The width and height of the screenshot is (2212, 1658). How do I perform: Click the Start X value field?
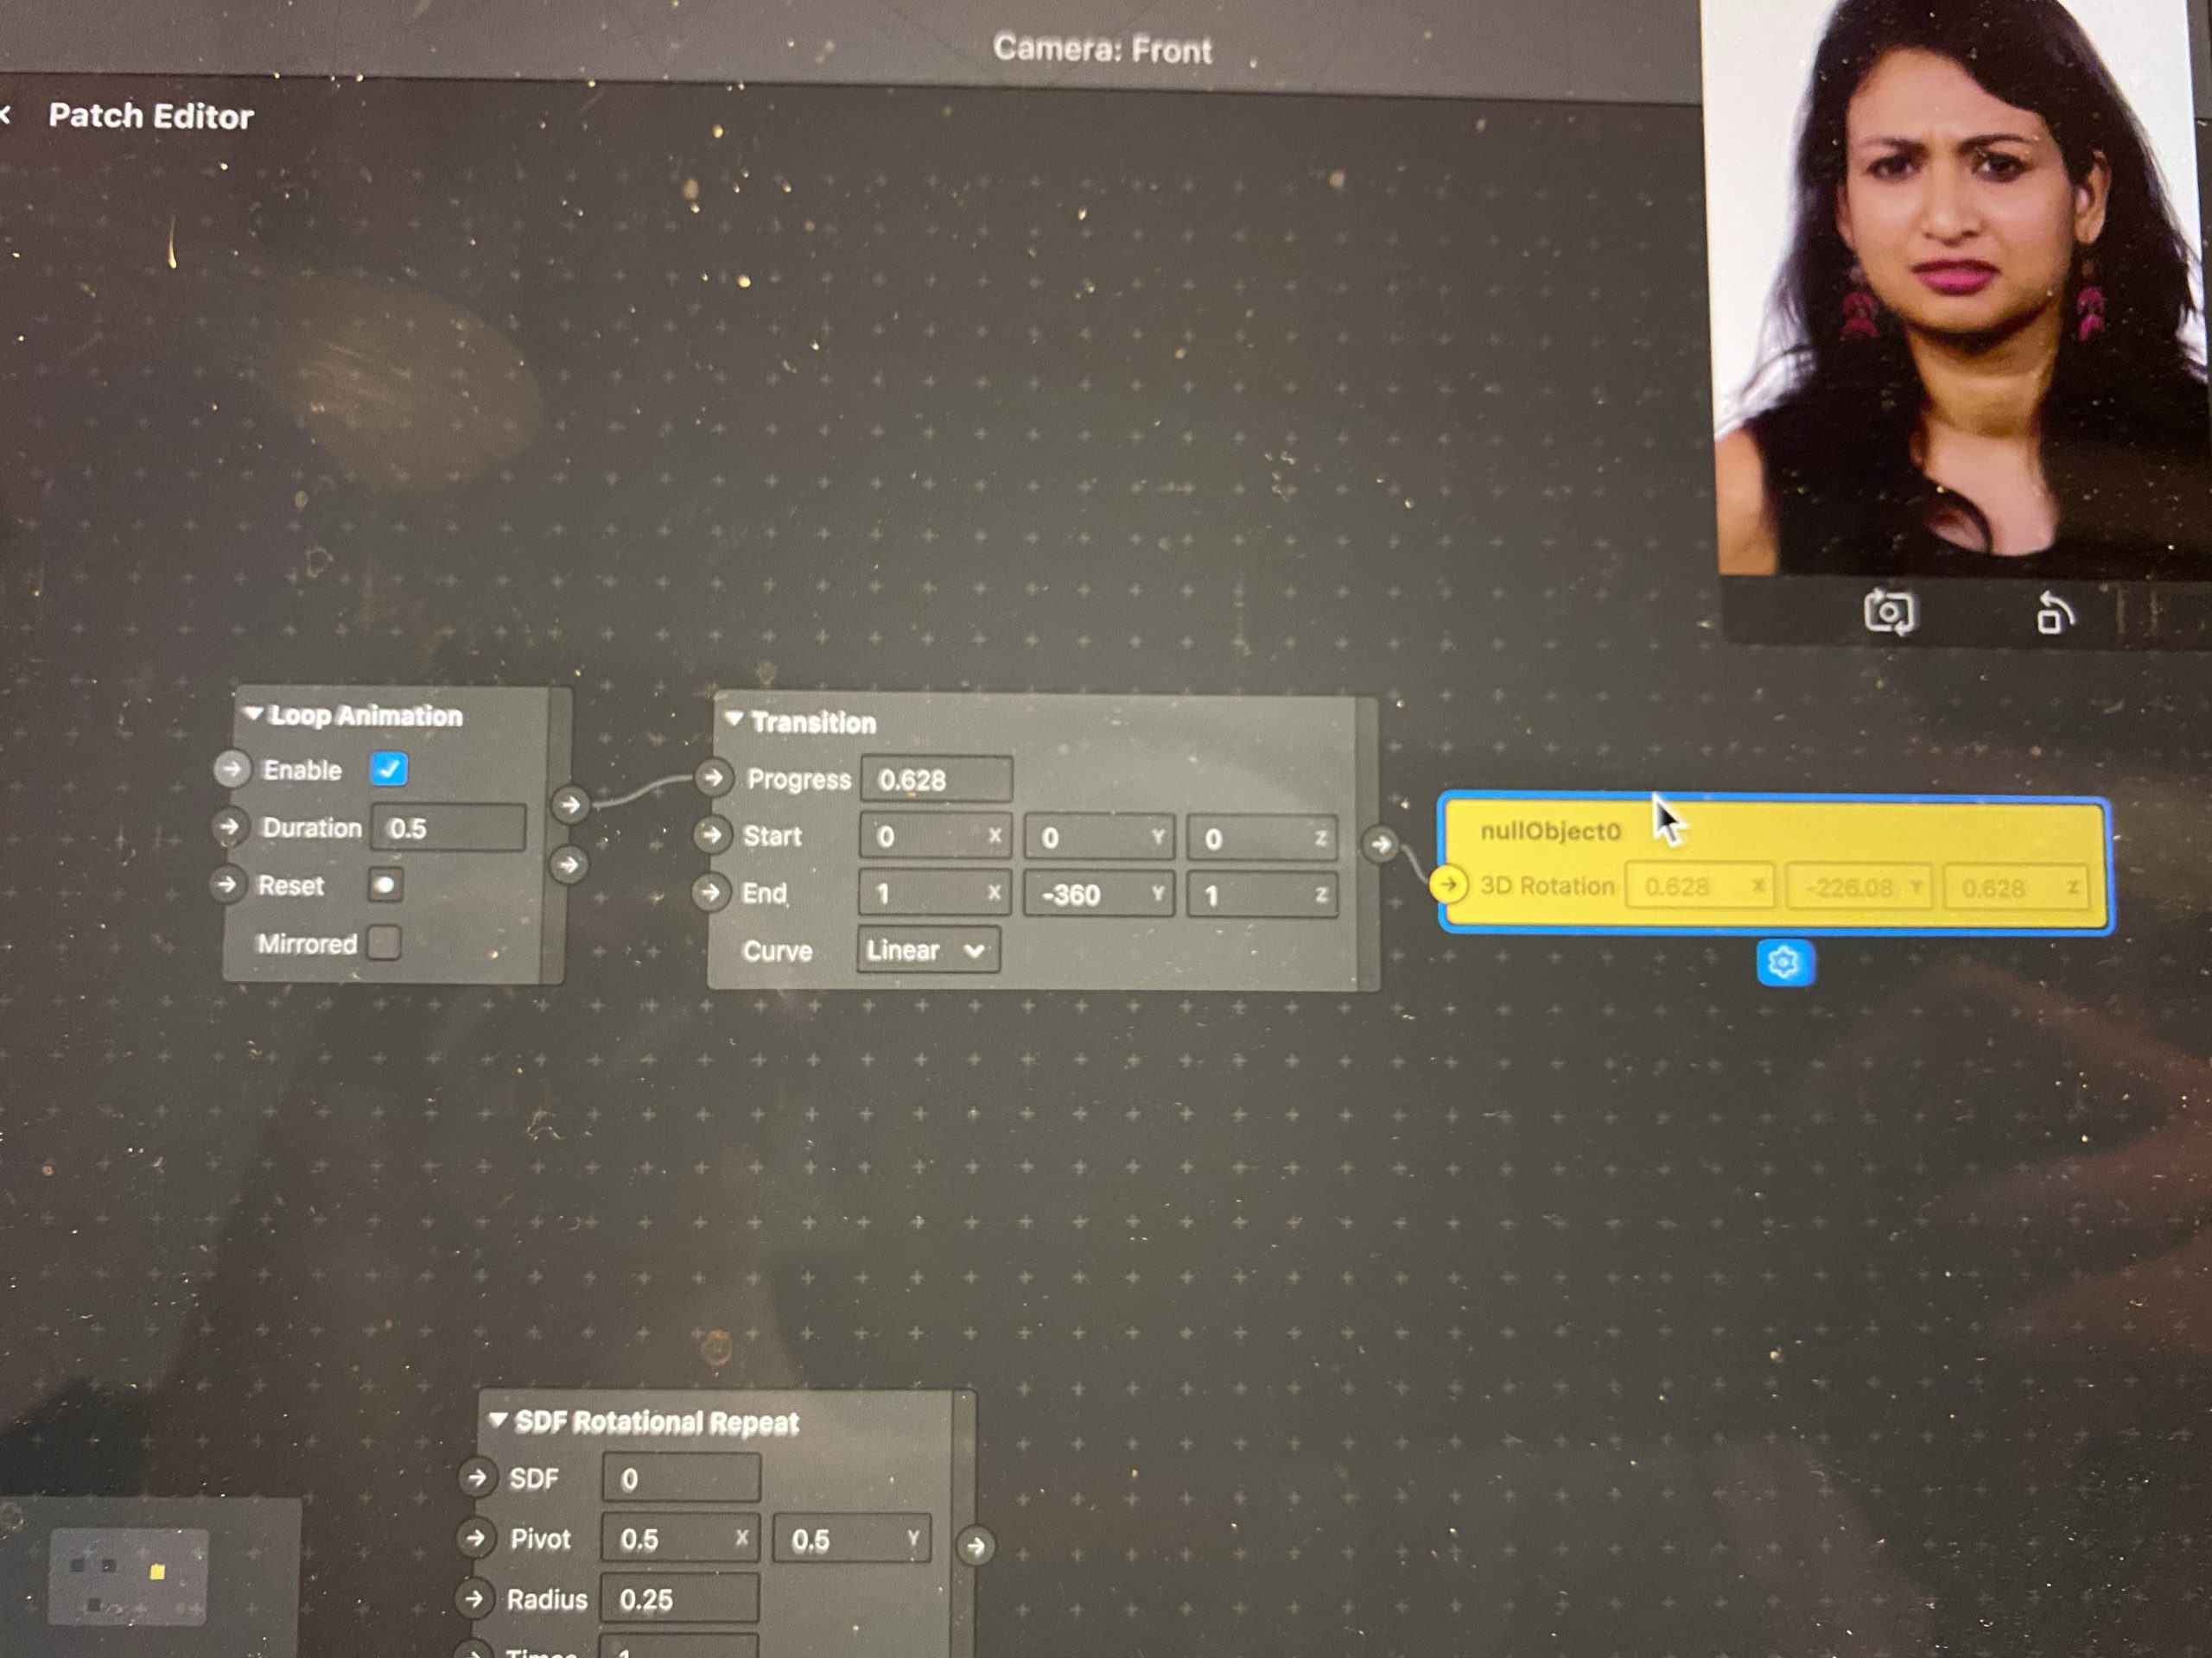pyautogui.click(x=935, y=837)
